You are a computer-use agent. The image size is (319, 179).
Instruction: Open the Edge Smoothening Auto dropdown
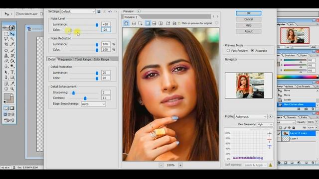93,104
